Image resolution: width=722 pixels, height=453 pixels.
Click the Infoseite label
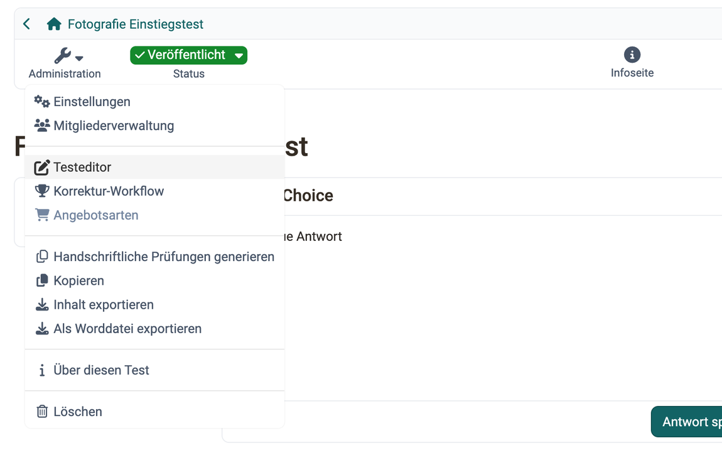point(632,73)
